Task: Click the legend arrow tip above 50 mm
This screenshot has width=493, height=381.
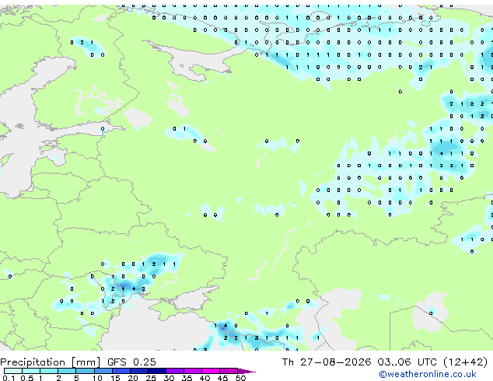Action: click(x=247, y=371)
